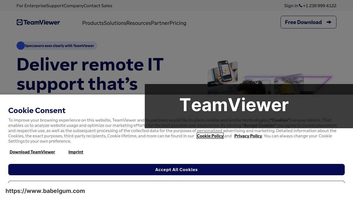The image size is (353, 199).
Task: Open the Products menu
Action: pyautogui.click(x=93, y=23)
